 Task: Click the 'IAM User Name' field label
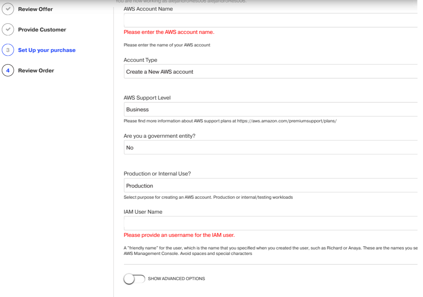[x=143, y=212]
